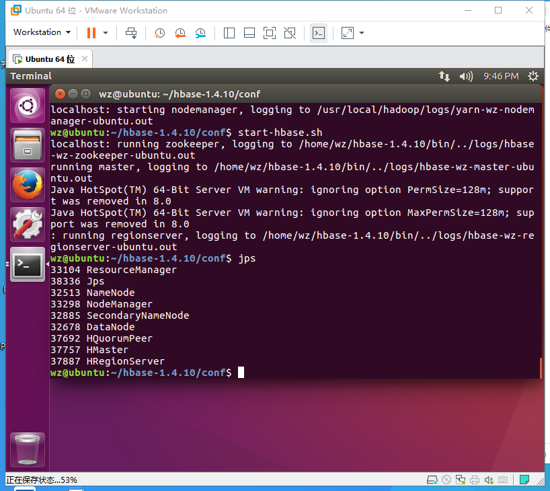The height and width of the screenshot is (491, 550).
Task: Click the saving state 53% status text
Action: pos(42,480)
